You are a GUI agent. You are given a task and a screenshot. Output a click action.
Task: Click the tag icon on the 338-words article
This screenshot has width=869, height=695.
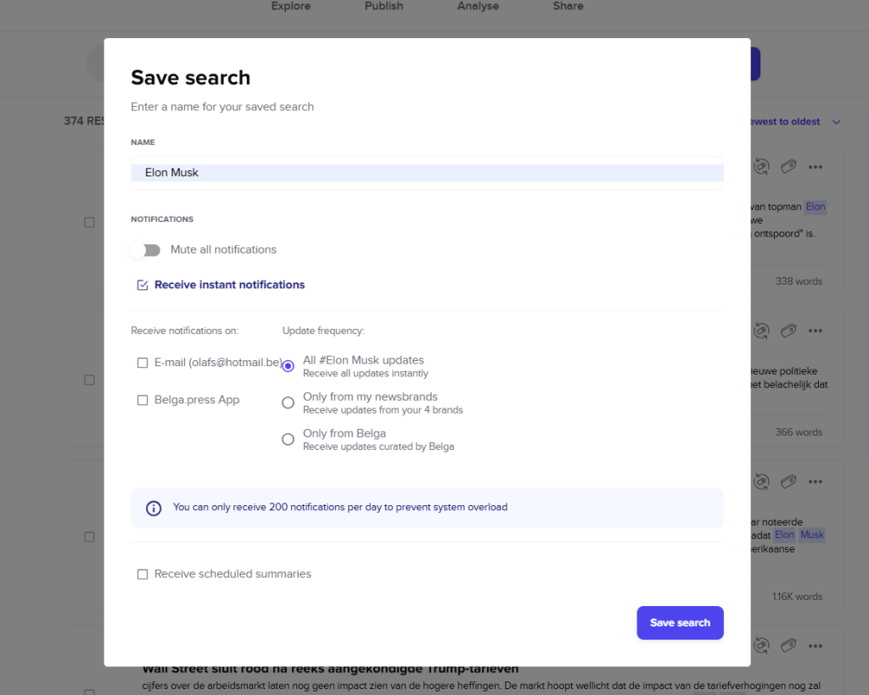click(788, 167)
